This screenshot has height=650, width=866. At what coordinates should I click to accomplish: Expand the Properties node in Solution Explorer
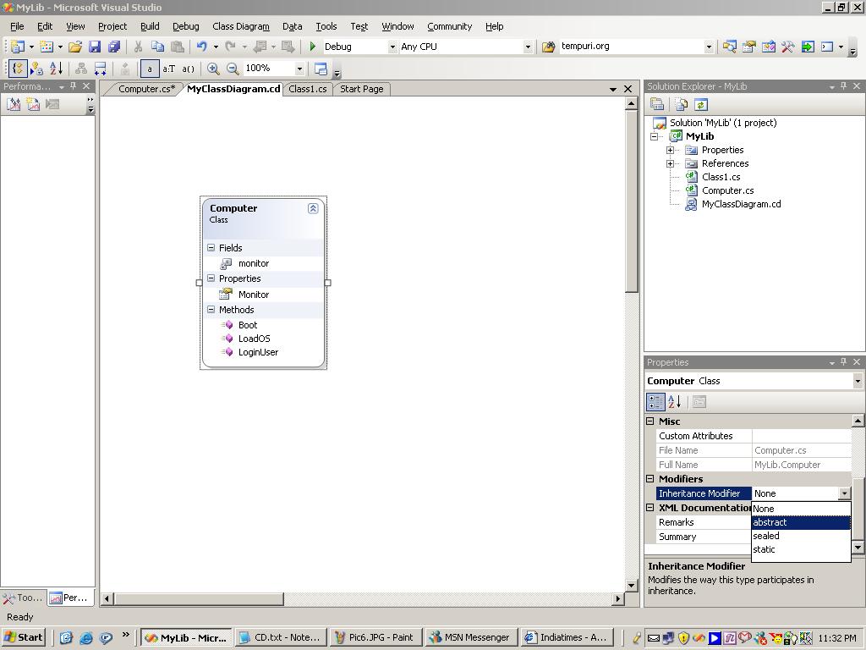tap(670, 150)
